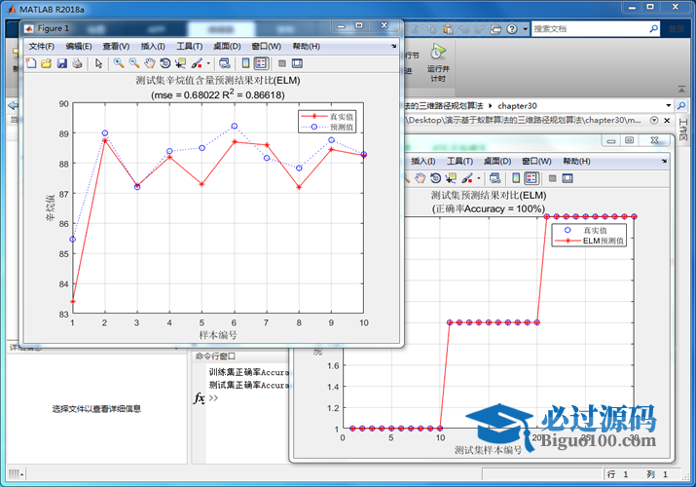696x487 pixels.
Task: Save figure icon in Figure 1 toolbar
Action: point(61,63)
